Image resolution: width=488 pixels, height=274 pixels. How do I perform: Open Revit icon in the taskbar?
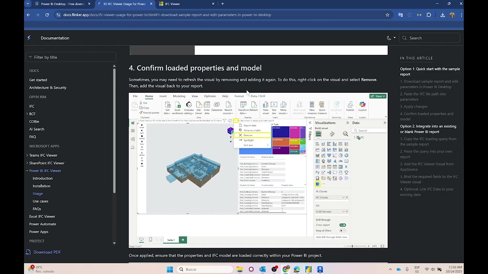[x=320, y=269]
